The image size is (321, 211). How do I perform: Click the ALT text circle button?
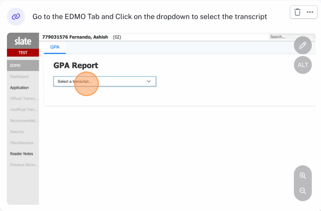point(303,65)
